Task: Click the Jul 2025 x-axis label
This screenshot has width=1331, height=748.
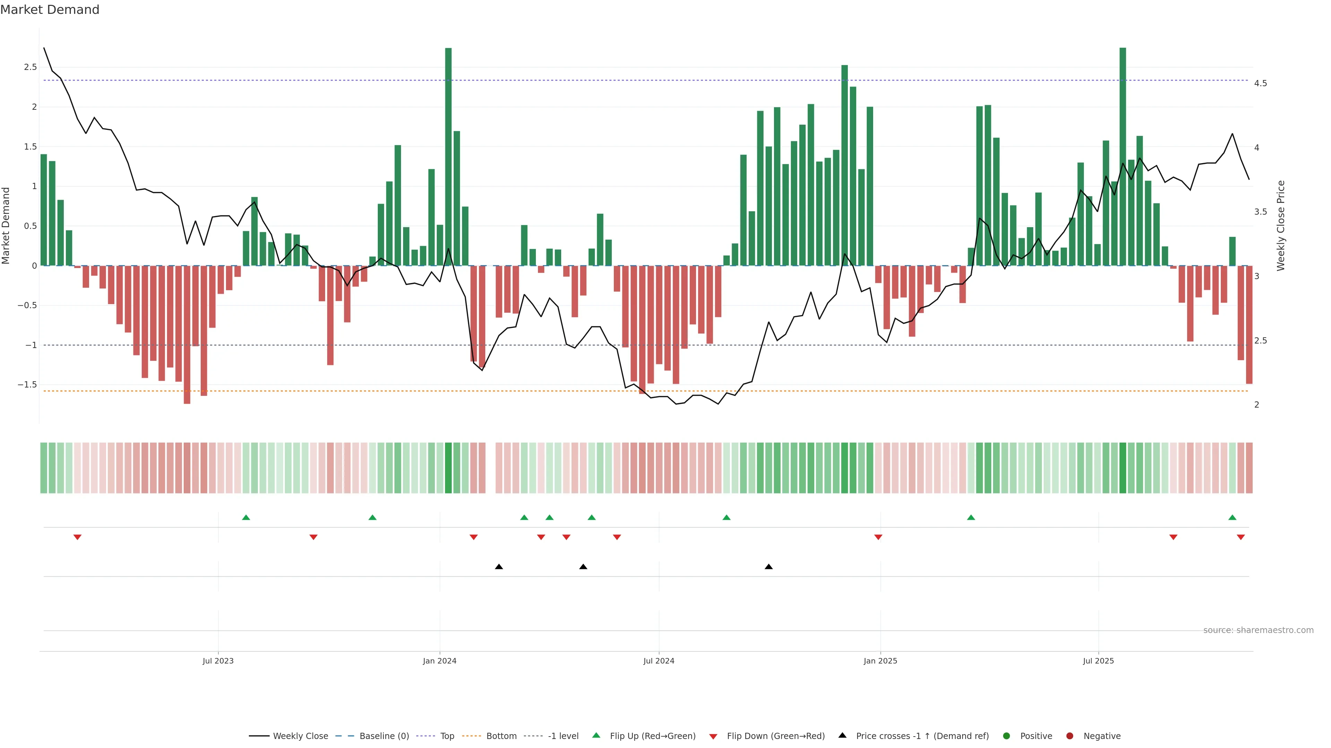Action: pyautogui.click(x=1098, y=661)
